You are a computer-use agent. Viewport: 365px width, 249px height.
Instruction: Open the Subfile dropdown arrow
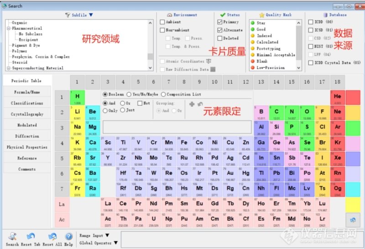point(91,15)
